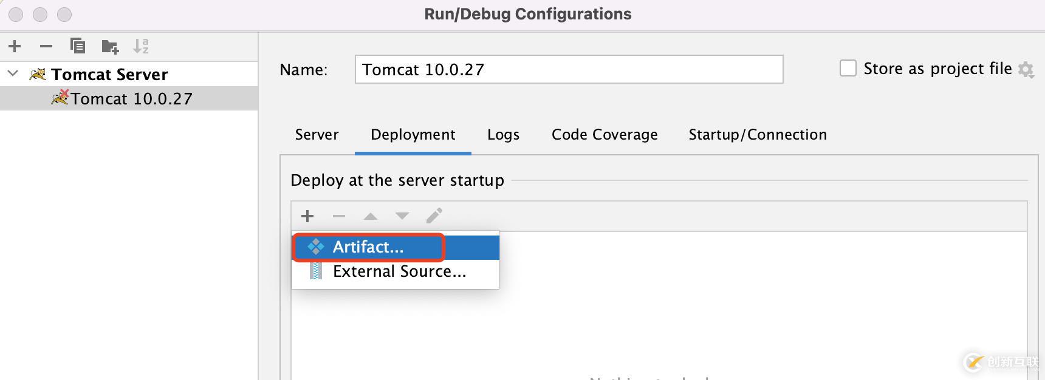Image resolution: width=1045 pixels, height=380 pixels.
Task: Switch to the Startup/Connection tab
Action: 758,135
